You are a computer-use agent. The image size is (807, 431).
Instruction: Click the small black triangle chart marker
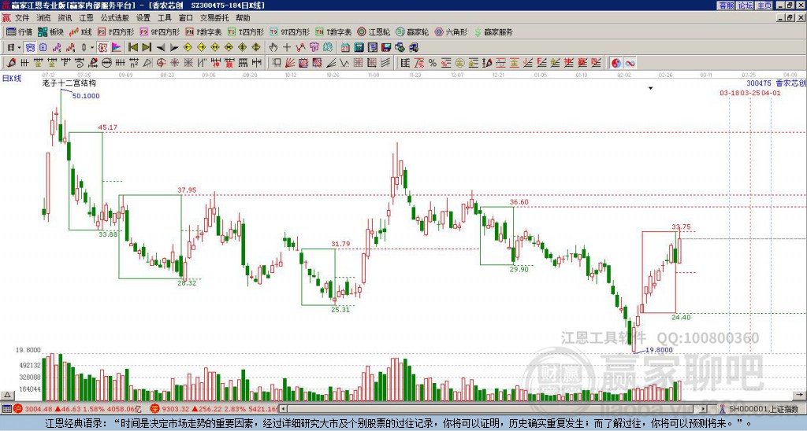[650, 88]
